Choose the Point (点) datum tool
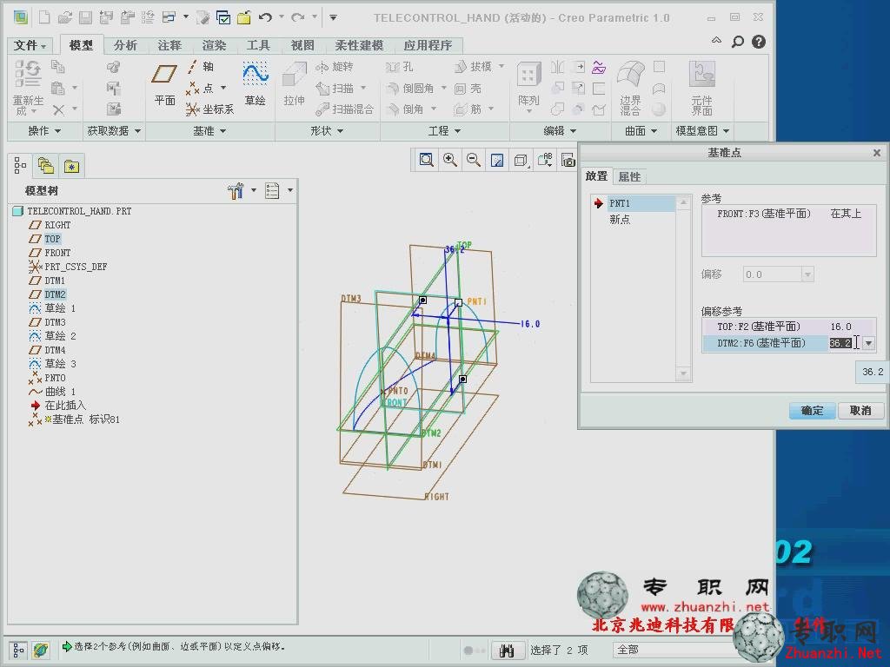The height and width of the screenshot is (667, 890). tap(201, 88)
